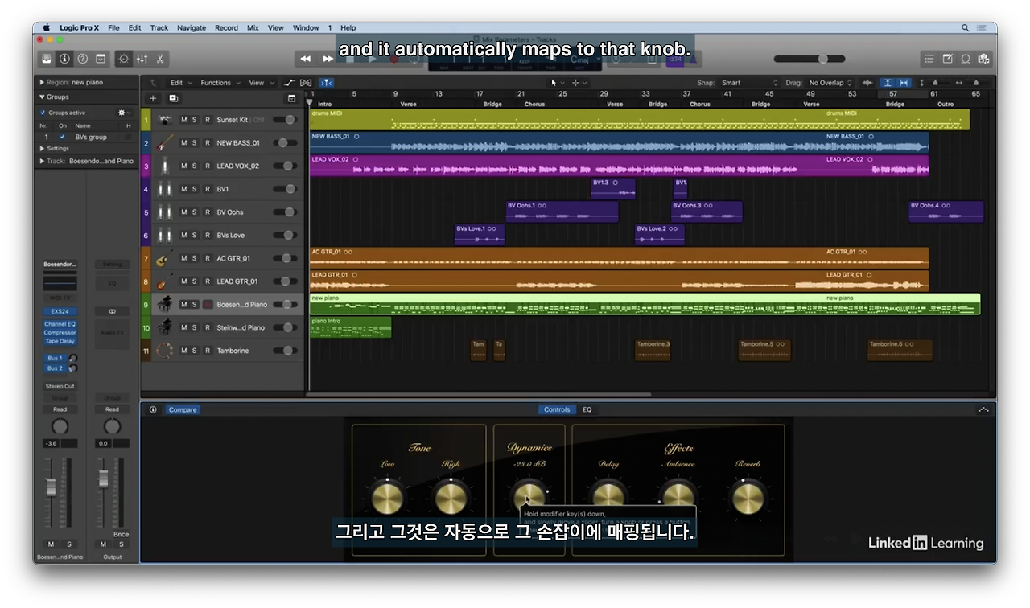The width and height of the screenshot is (1030, 608).
Task: Toggle the Catch Playhead icon
Action: 326,82
